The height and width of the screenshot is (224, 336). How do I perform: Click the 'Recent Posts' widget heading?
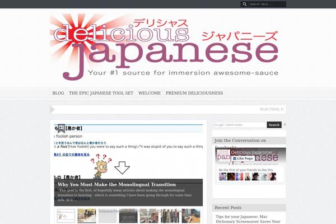pyautogui.click(x=228, y=208)
